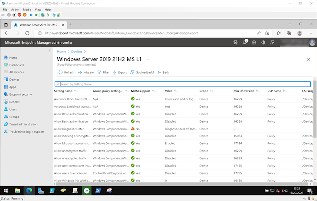Select the Windows Server 2019 browser tab
The image size is (317, 201).
(x=39, y=25)
